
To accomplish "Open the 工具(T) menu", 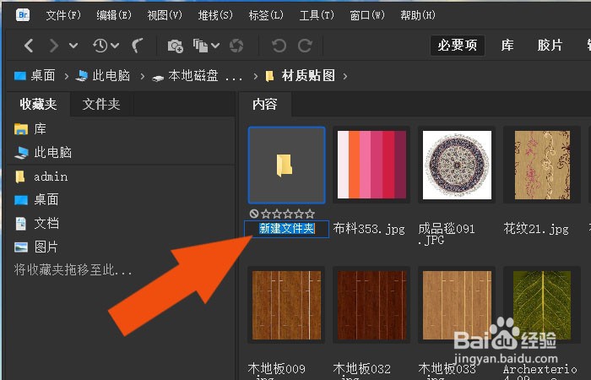I will click(x=317, y=15).
